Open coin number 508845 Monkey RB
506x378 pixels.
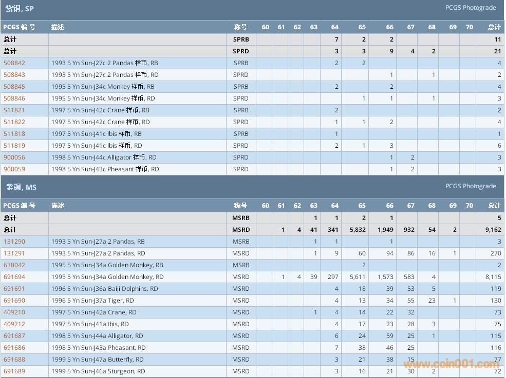[14, 87]
